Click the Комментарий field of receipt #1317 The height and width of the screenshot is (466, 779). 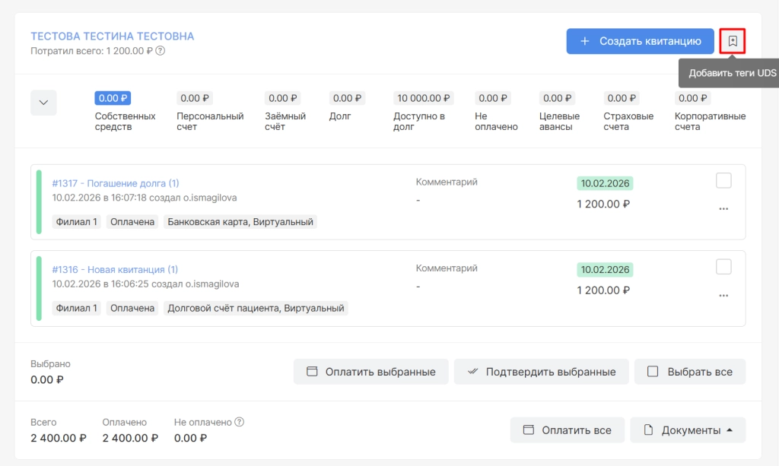click(446, 191)
